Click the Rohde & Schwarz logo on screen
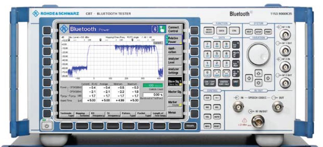 (64, 29)
